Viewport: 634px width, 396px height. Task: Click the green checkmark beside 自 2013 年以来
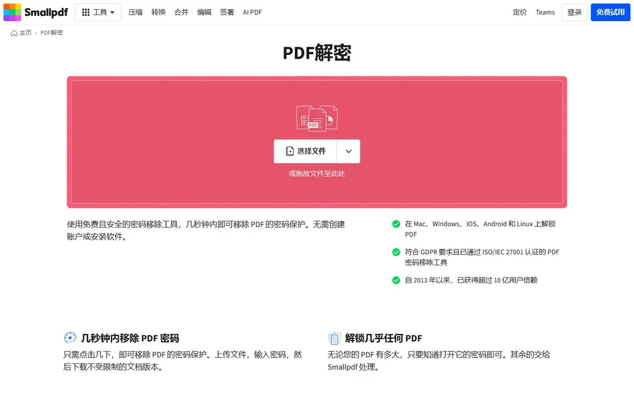[396, 280]
